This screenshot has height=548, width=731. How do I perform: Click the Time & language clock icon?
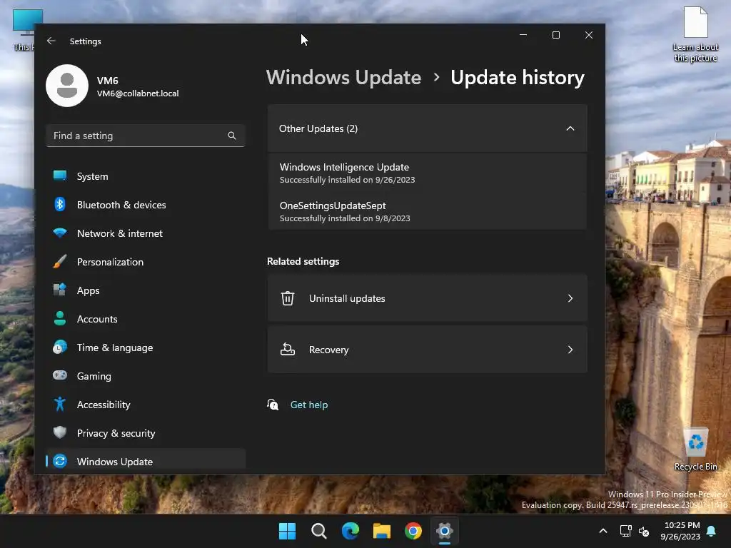point(60,347)
